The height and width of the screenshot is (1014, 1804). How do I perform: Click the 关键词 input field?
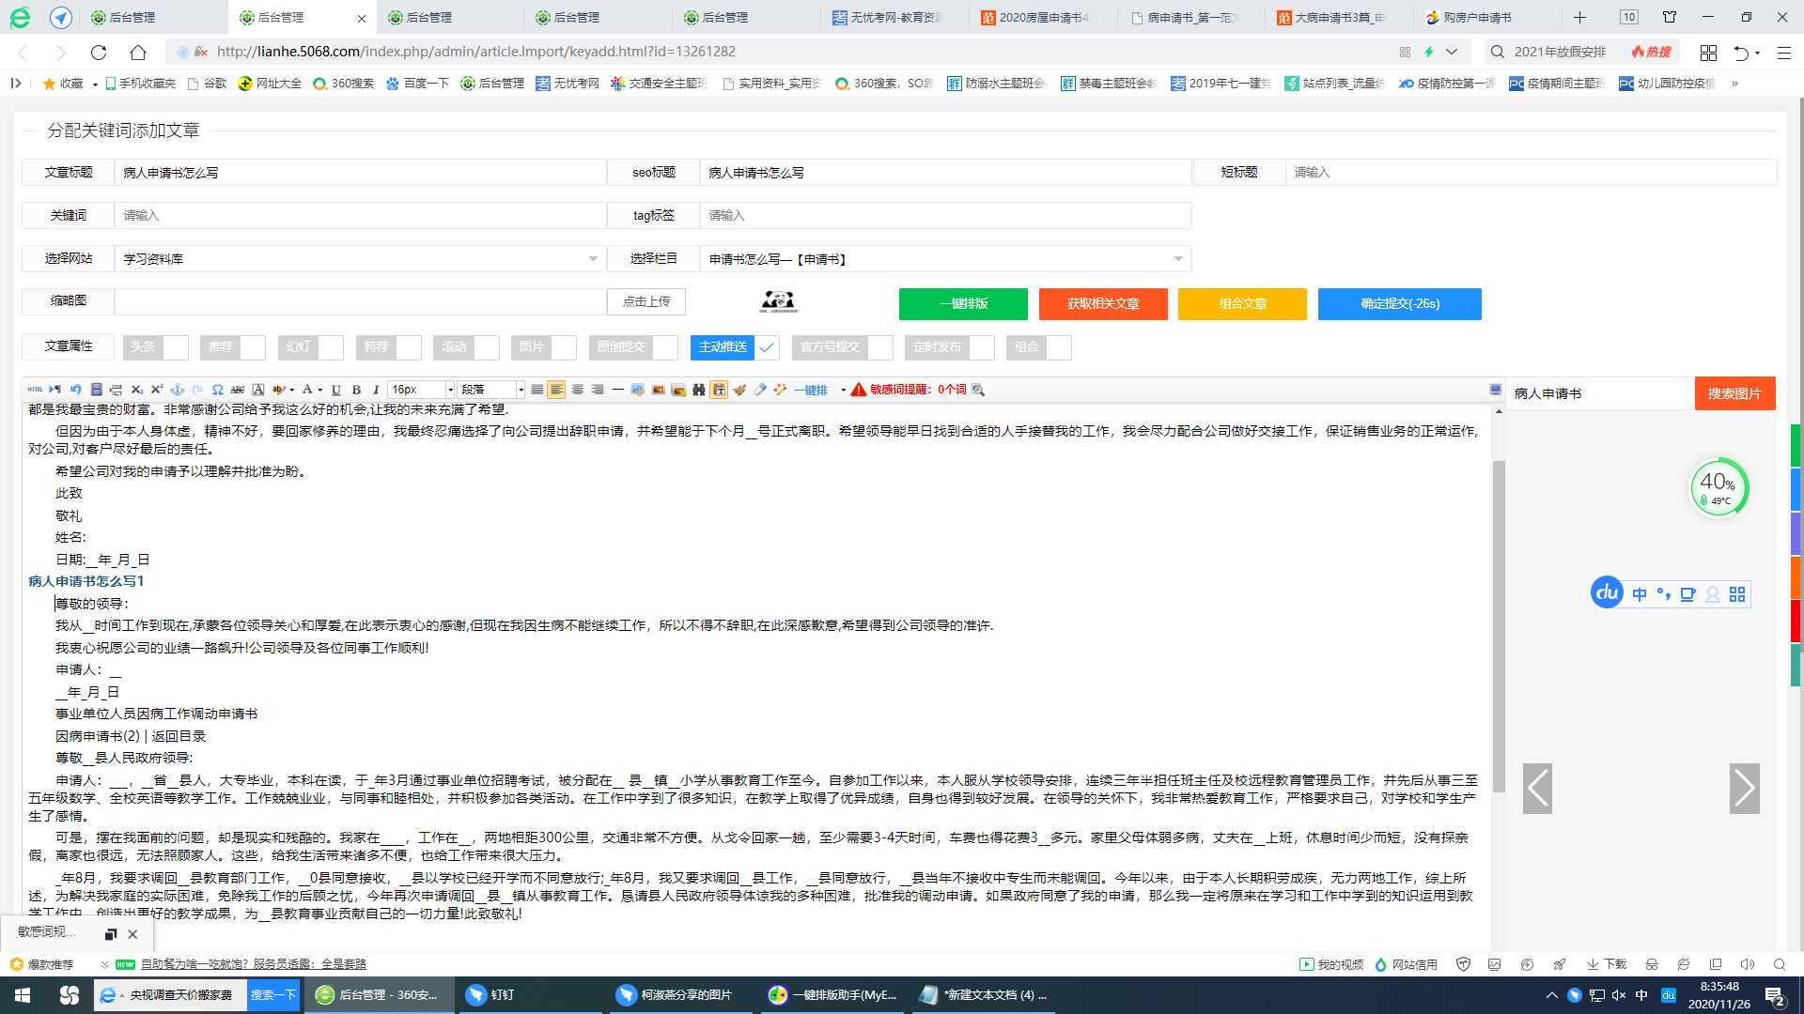pos(361,216)
